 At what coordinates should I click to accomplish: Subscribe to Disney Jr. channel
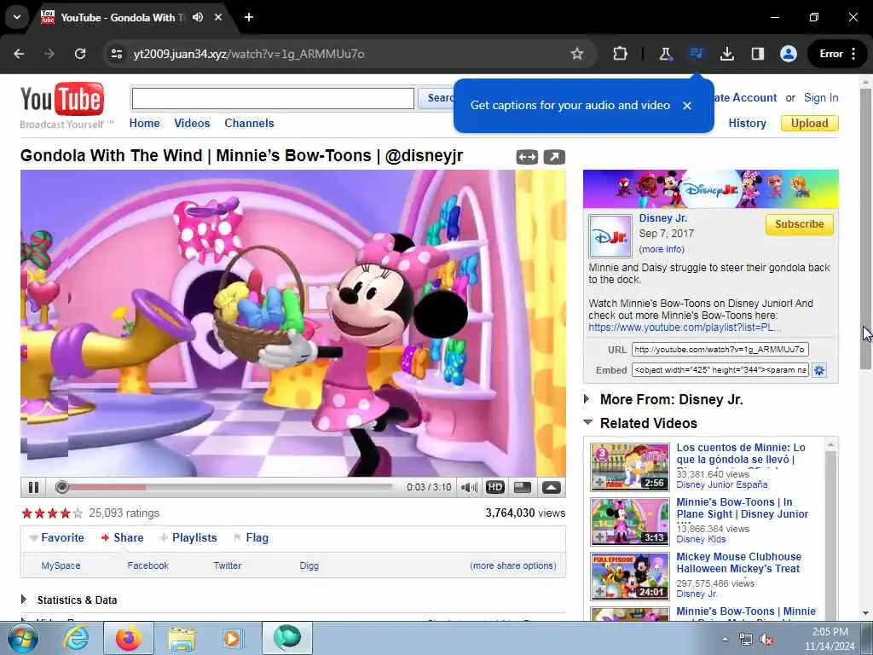point(799,224)
